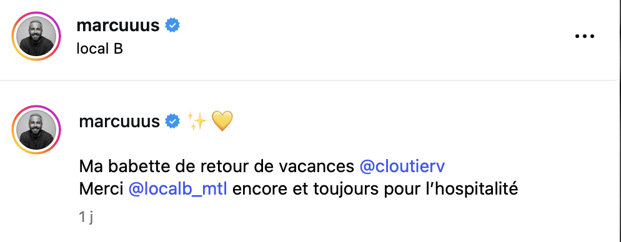This screenshot has width=621, height=242.
Task: Open the @localb_mtl mention
Action: [x=178, y=190]
